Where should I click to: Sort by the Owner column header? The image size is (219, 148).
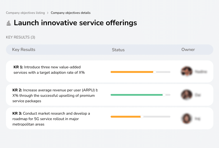tap(188, 50)
